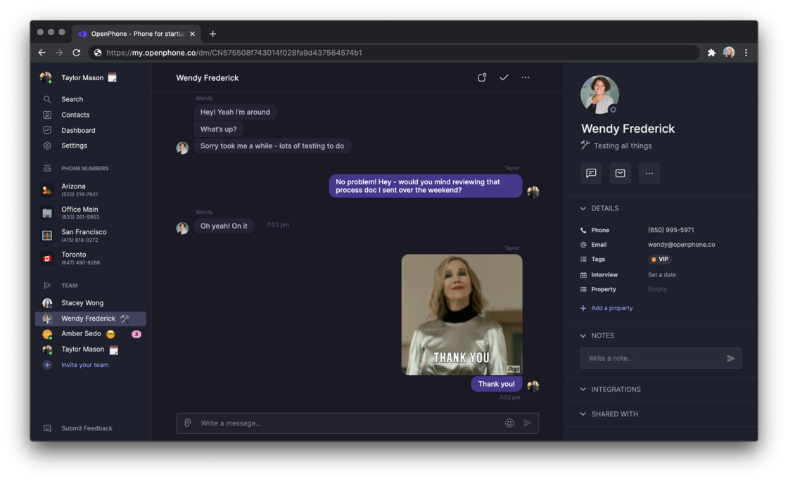Image resolution: width=788 pixels, height=481 pixels.
Task: Expand the INTEGRATIONS section
Action: 583,390
